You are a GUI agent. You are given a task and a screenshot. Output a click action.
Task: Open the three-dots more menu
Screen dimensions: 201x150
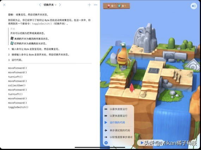96,5
